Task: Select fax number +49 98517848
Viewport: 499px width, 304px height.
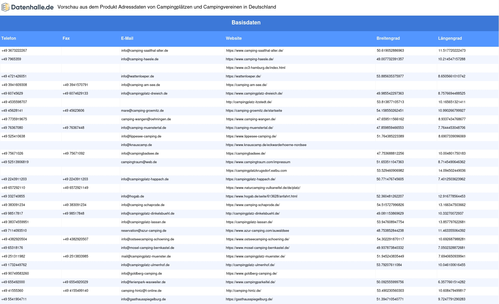Action: pos(73,214)
